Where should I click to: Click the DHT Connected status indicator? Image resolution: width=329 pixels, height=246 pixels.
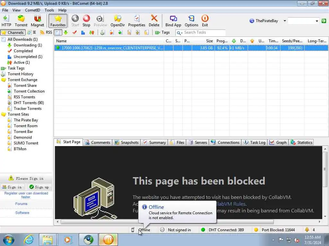pos(222,230)
